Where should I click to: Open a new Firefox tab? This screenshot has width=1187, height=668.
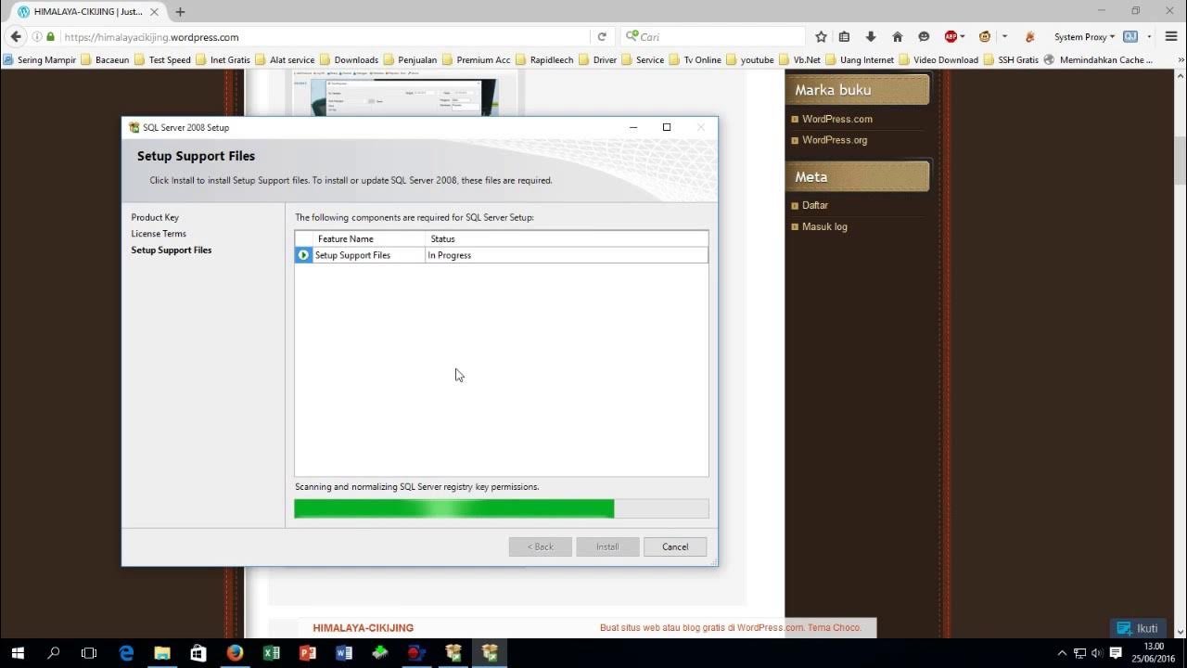(x=180, y=12)
